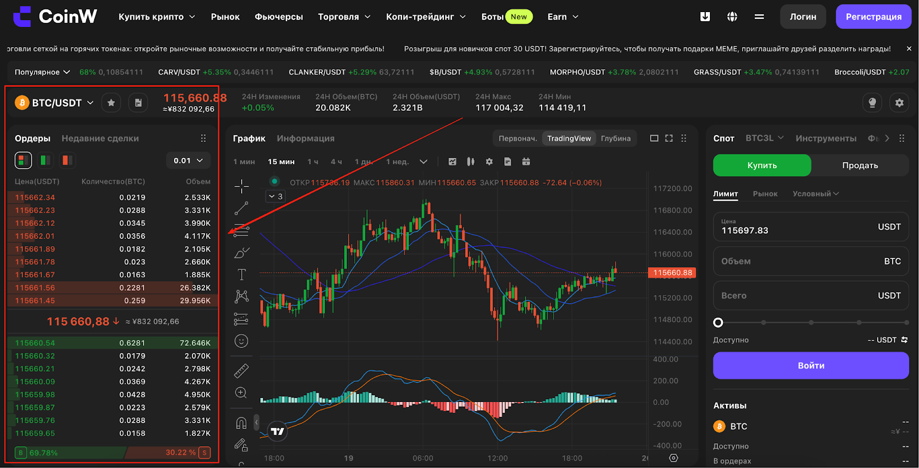The width and height of the screenshot is (919, 468).
Task: Select the ruler measure tool
Action: (x=241, y=371)
